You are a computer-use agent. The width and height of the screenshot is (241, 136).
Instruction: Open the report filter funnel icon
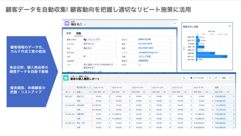(x=210, y=78)
